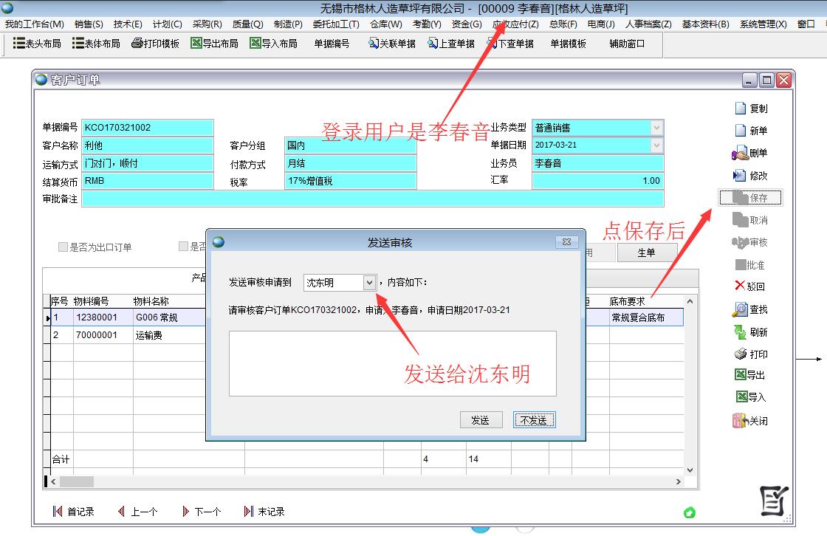Open the 销售(S) menu

click(89, 24)
